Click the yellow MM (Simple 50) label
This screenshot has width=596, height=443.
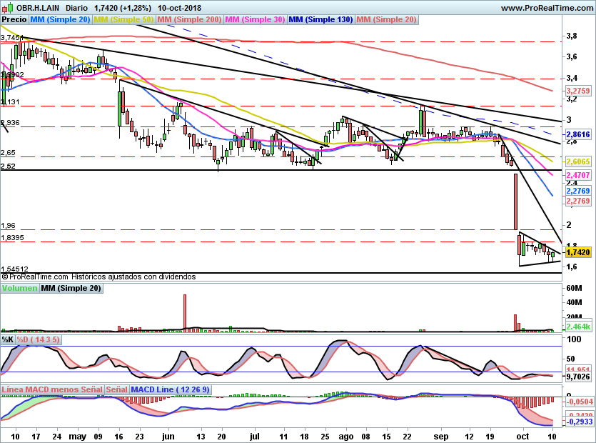tap(123, 20)
